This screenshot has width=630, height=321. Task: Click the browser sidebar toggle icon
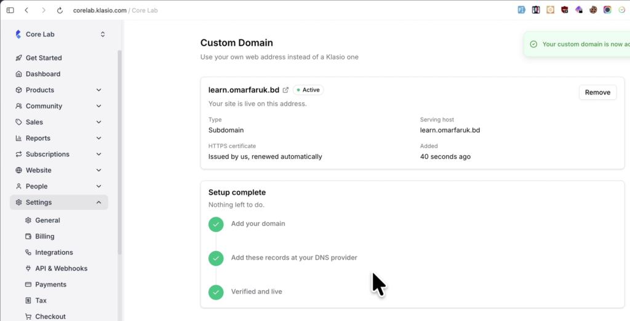pyautogui.click(x=10, y=10)
